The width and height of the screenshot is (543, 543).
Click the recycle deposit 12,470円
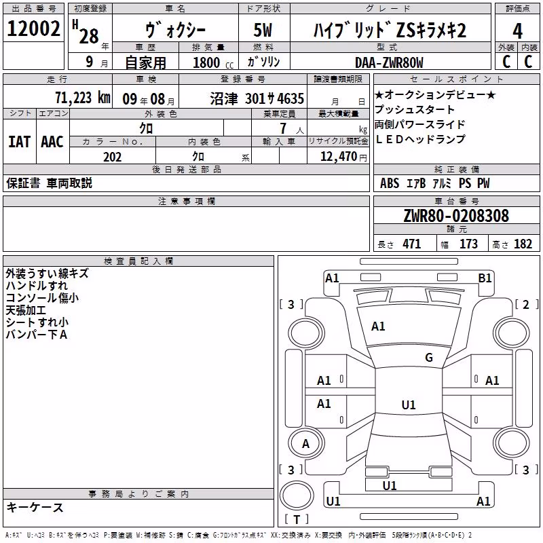[x=343, y=157]
